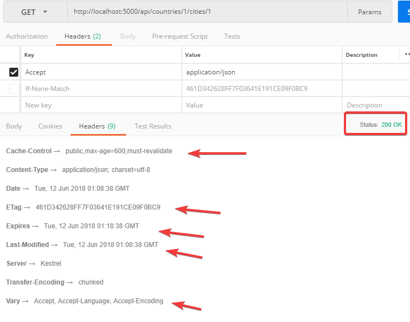Open the GET method dropdown

[x=34, y=12]
